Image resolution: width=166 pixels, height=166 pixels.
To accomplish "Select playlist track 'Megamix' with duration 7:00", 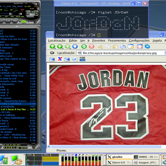I will click(18, 84).
